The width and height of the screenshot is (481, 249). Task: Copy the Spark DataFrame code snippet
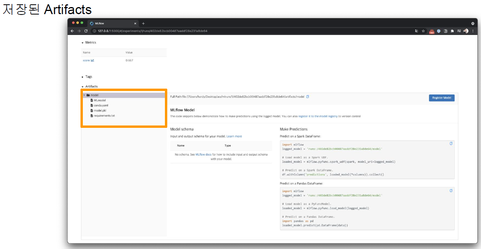click(451, 144)
